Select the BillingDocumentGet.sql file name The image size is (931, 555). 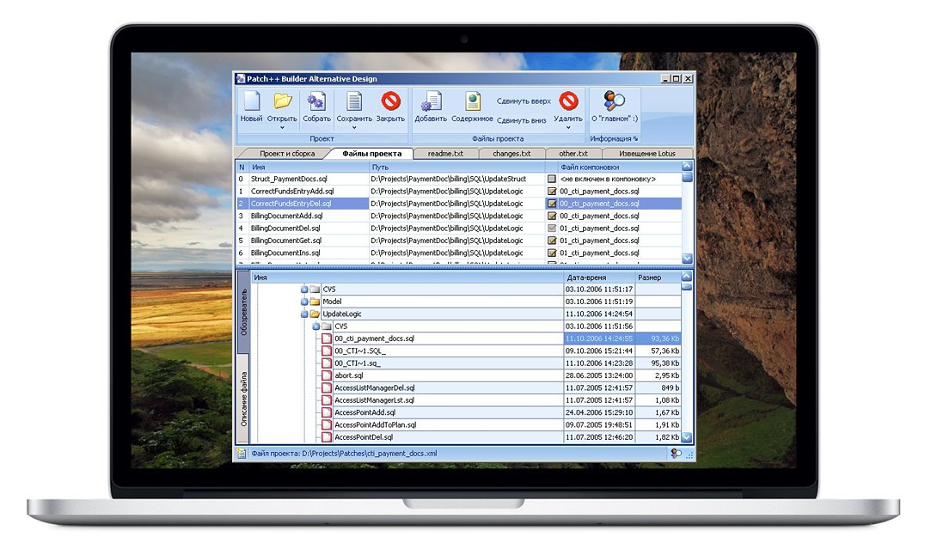pyautogui.click(x=286, y=241)
